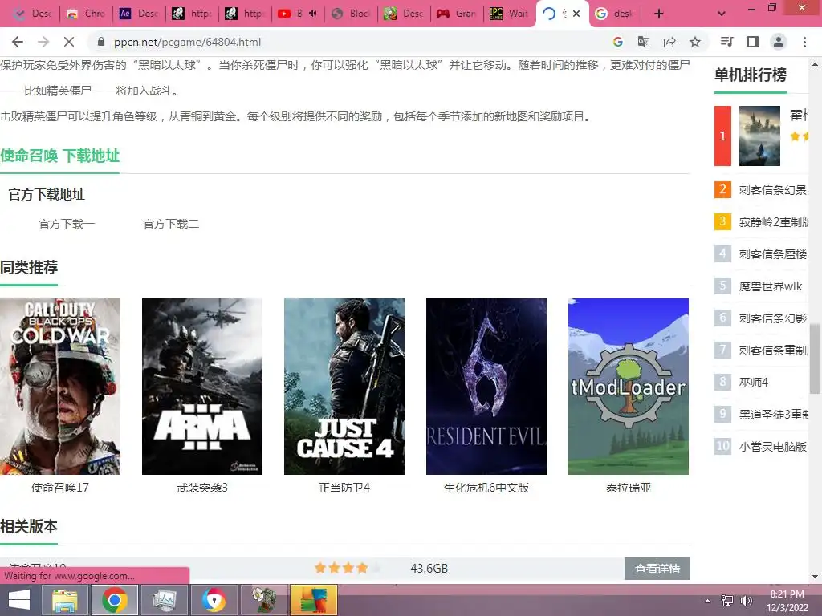
Task: Click the Google icon in address bar
Action: point(618,42)
